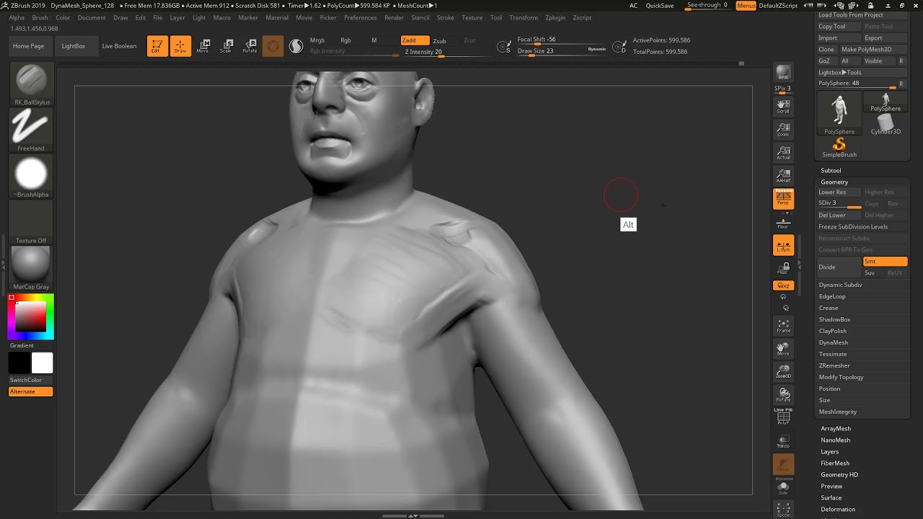Screen dimensions: 923x519
Task: Open the MatCap Gray material picker
Action: (x=31, y=269)
